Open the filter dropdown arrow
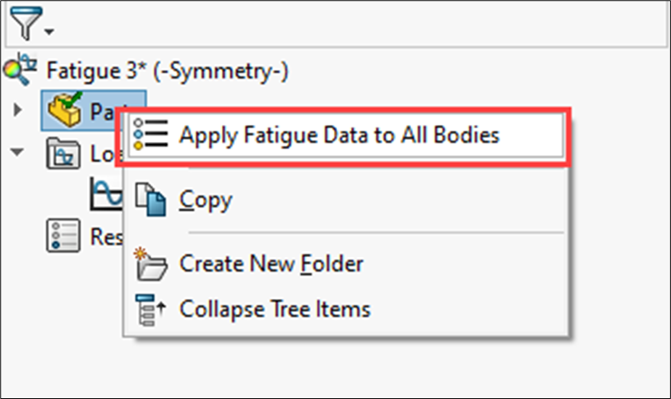This screenshot has height=399, width=671. pyautogui.click(x=49, y=32)
